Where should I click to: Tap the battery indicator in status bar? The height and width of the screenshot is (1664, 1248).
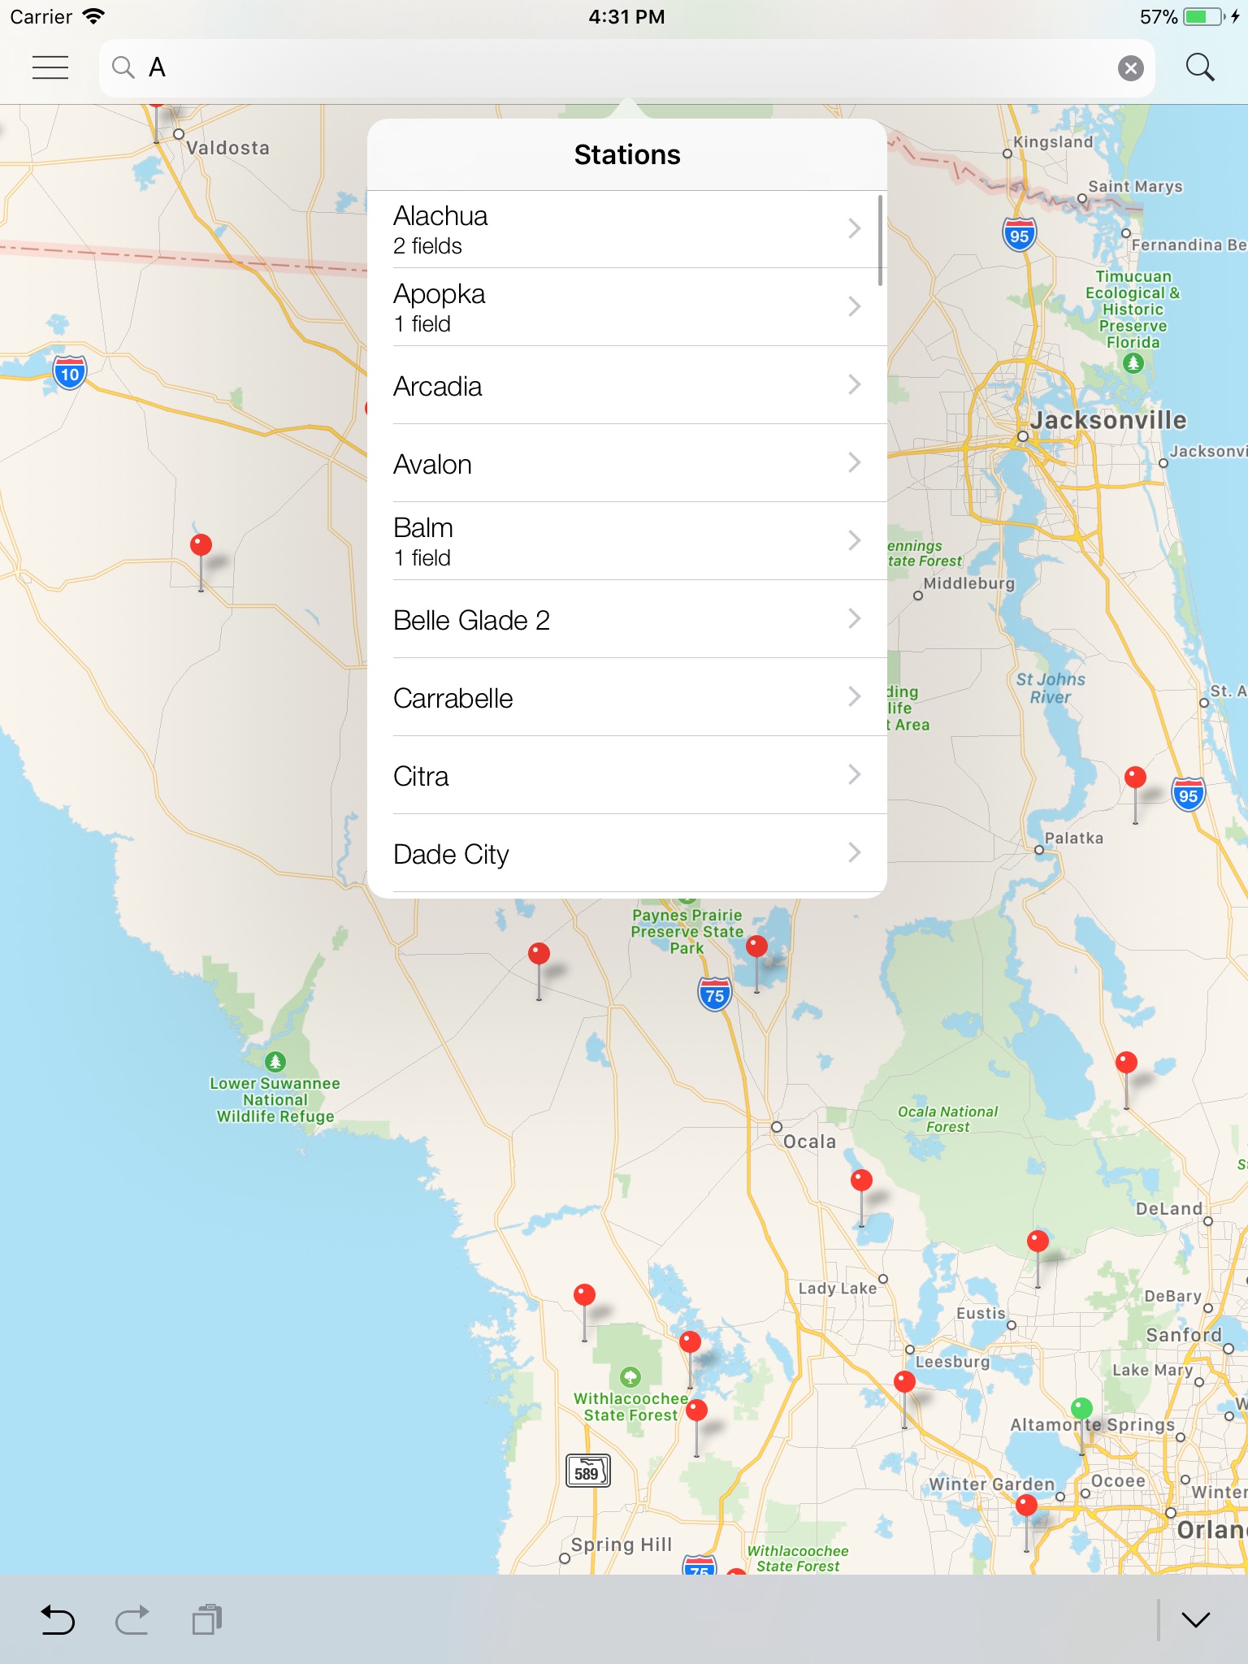pos(1204,17)
